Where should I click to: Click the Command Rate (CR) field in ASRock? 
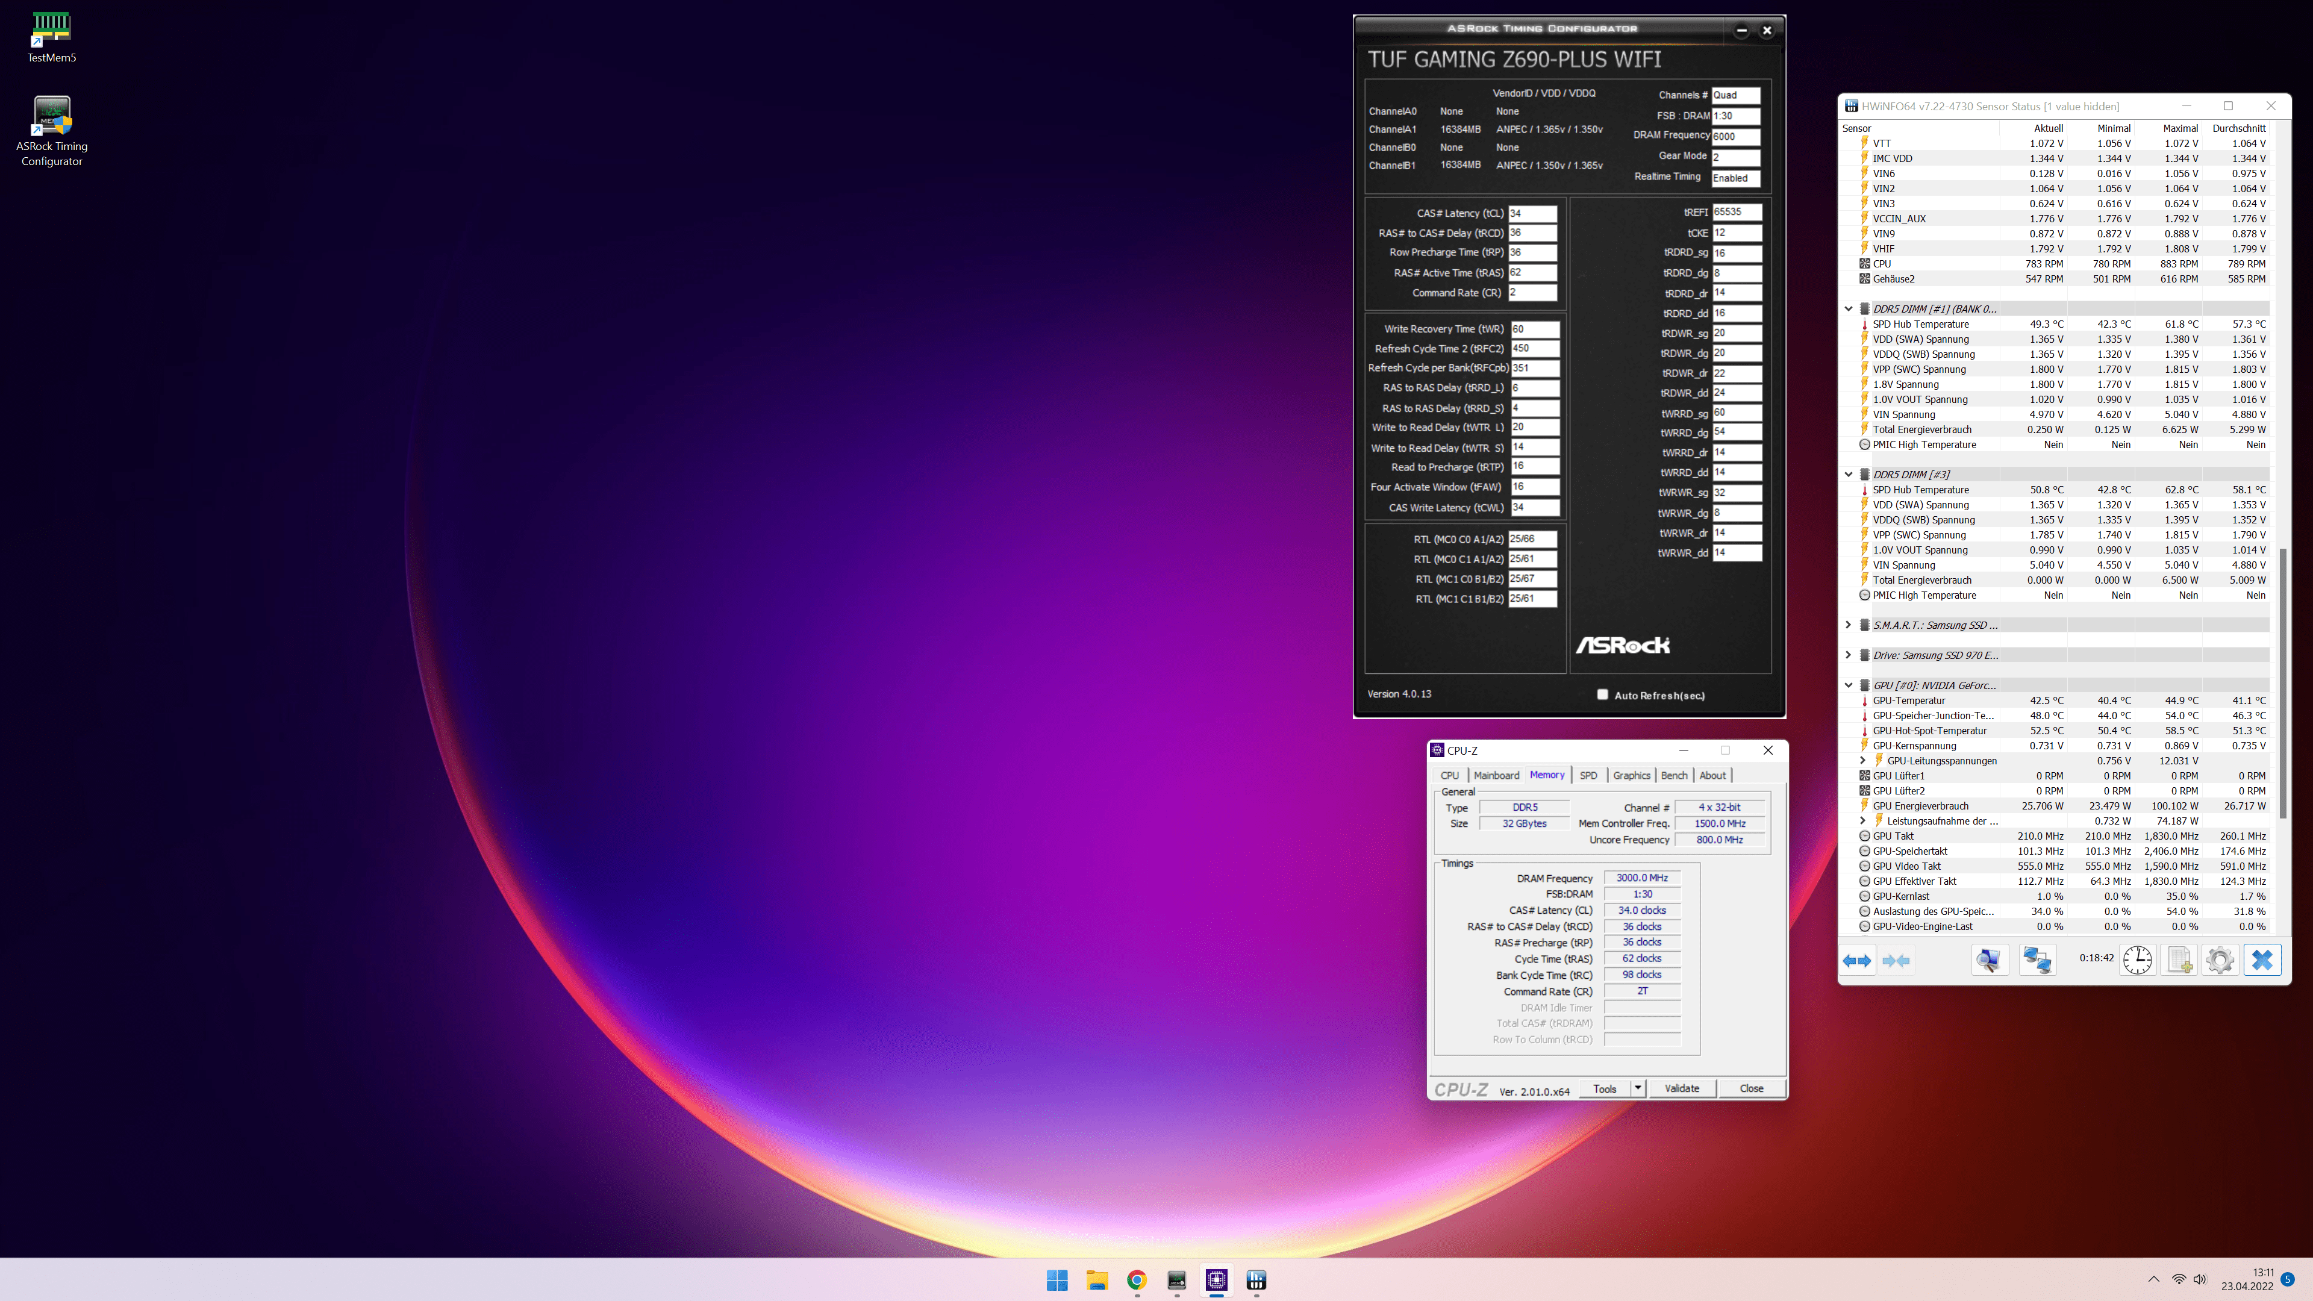click(1532, 293)
